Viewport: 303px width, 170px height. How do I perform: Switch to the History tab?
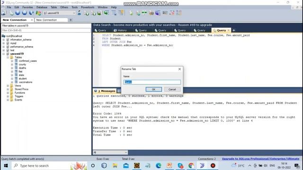click(x=120, y=30)
